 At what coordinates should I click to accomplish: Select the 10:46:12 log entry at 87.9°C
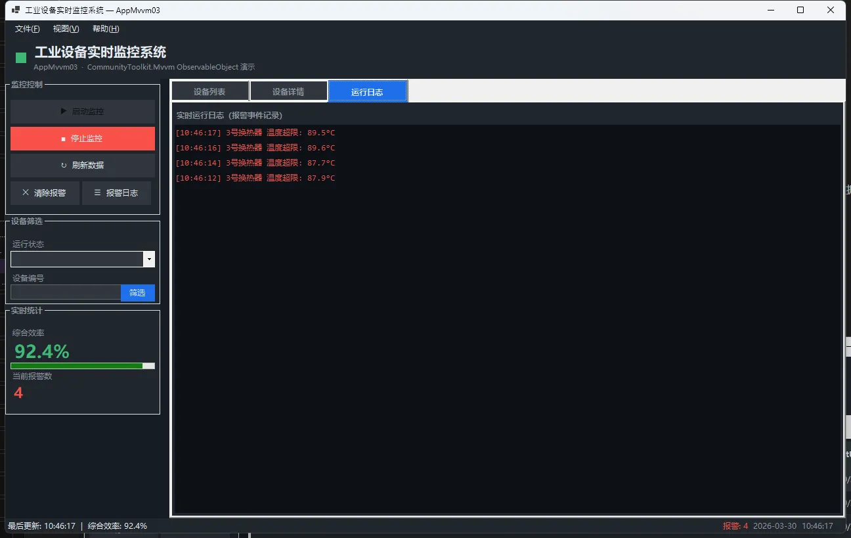[x=255, y=178]
